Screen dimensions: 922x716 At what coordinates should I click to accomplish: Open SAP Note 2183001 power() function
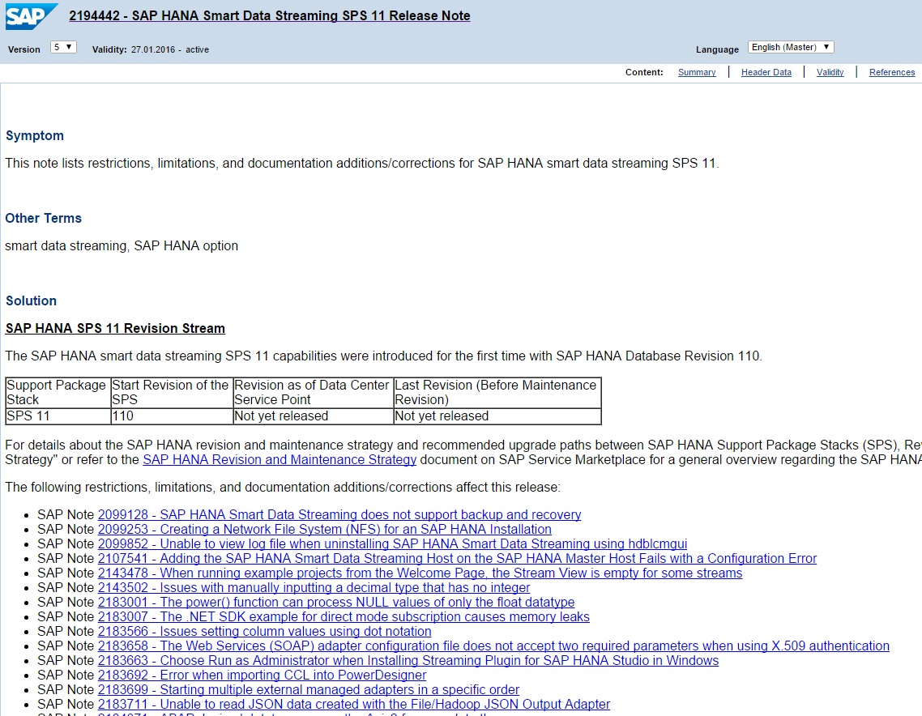[335, 603]
